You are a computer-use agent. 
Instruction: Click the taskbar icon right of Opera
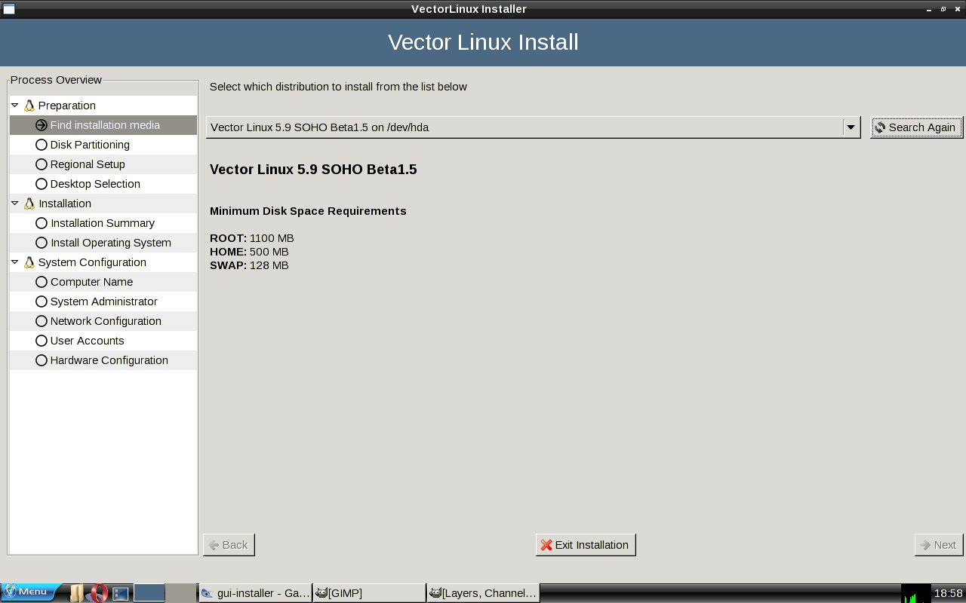click(x=120, y=594)
